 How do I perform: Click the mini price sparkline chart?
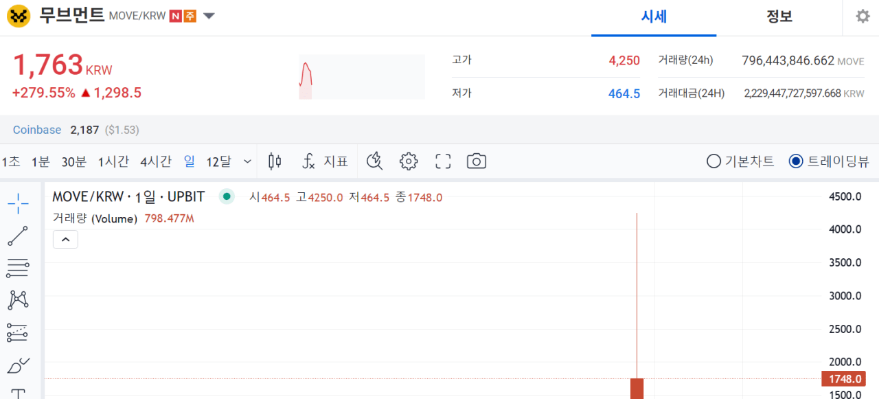(x=361, y=77)
